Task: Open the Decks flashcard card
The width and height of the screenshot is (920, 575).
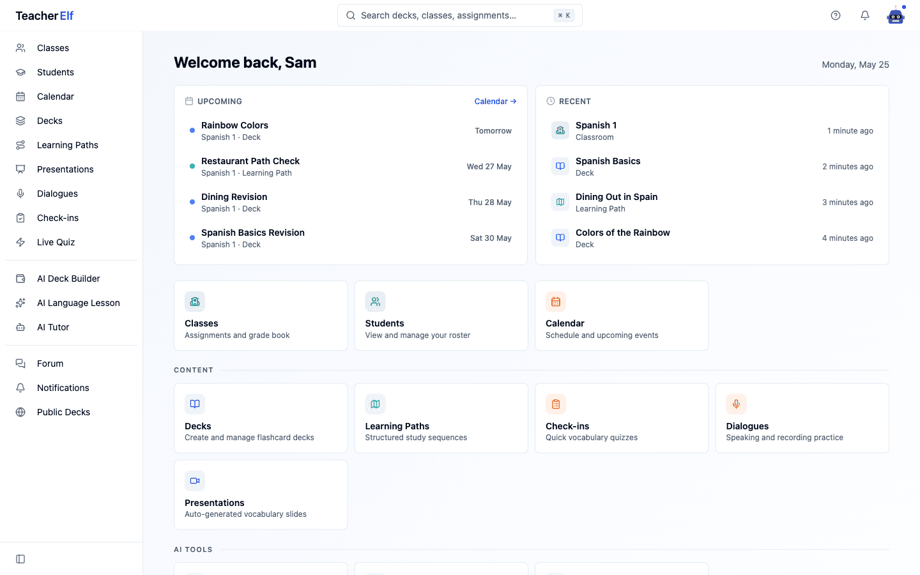Action: pos(261,418)
